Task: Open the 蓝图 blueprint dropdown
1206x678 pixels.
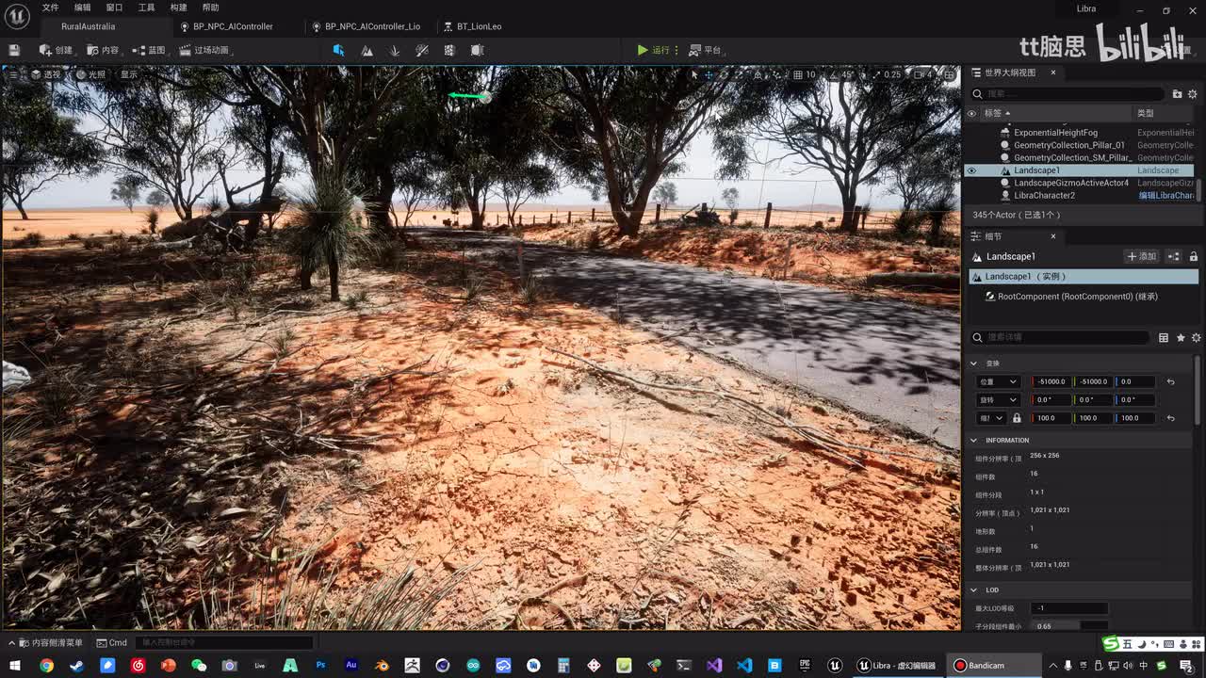Action: click(x=149, y=50)
